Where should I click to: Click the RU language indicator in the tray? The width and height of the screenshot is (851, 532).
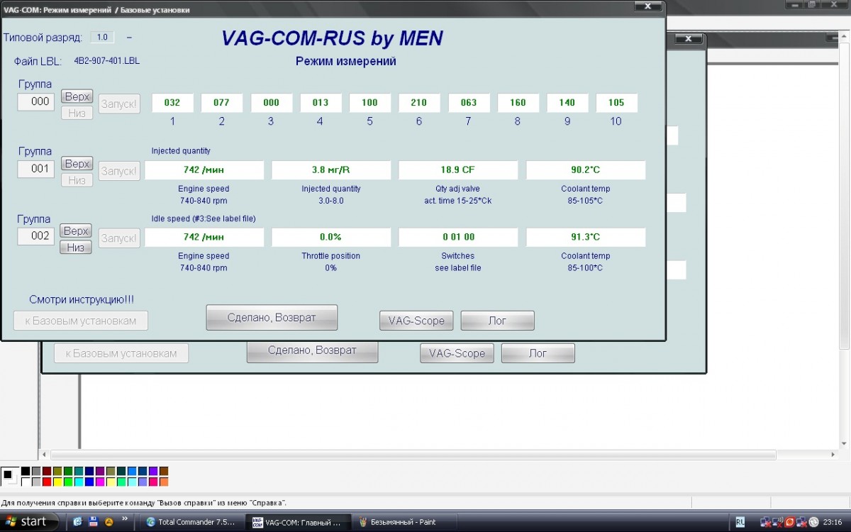[x=740, y=522]
